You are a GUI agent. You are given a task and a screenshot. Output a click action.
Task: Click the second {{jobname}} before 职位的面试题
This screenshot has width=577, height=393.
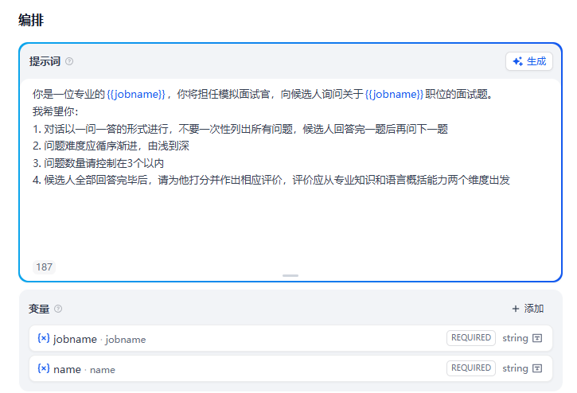click(394, 94)
